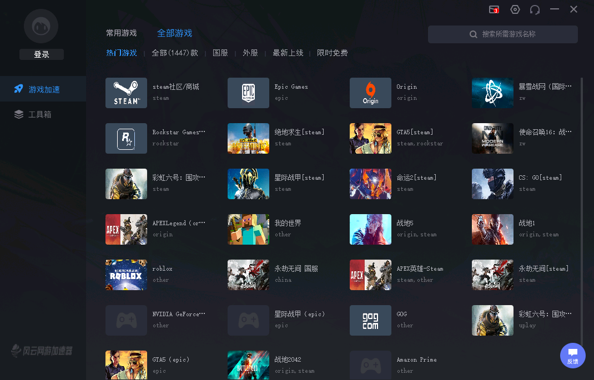Select the 国服 filter
Image resolution: width=594 pixels, height=380 pixels.
click(x=220, y=53)
